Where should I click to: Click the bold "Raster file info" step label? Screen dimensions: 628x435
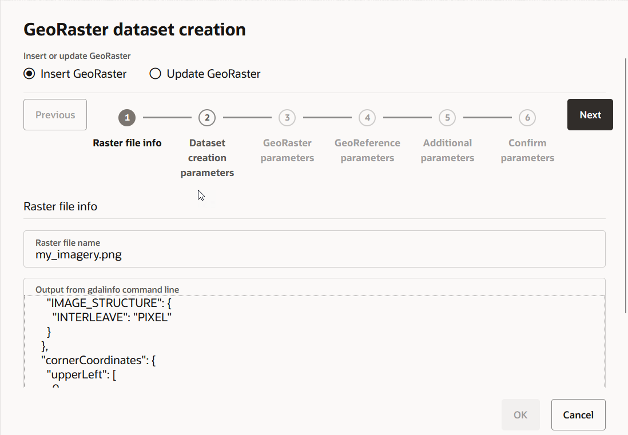point(127,143)
